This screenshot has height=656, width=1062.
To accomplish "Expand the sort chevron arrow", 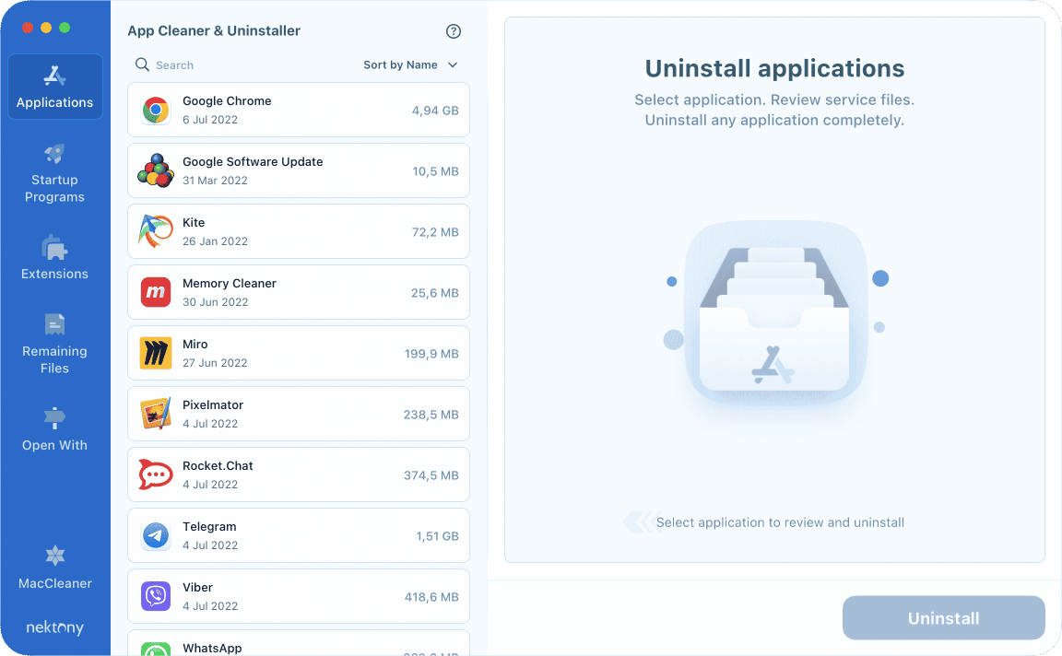I will [x=453, y=65].
